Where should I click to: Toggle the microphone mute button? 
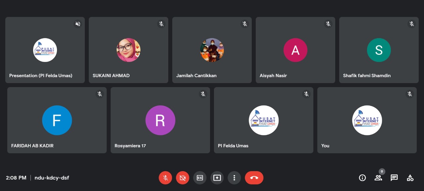tap(165, 178)
